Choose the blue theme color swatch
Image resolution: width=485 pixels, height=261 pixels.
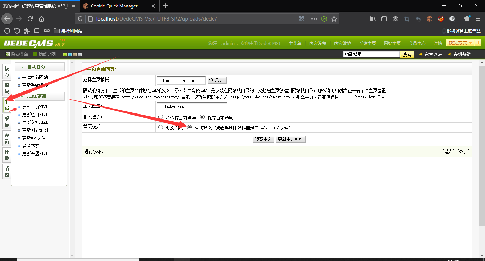point(70,54)
